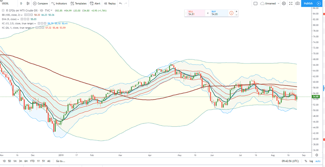Screen dimensions: 325x167
Task: Select the layout rectangle icon
Action: (x=256, y=3)
